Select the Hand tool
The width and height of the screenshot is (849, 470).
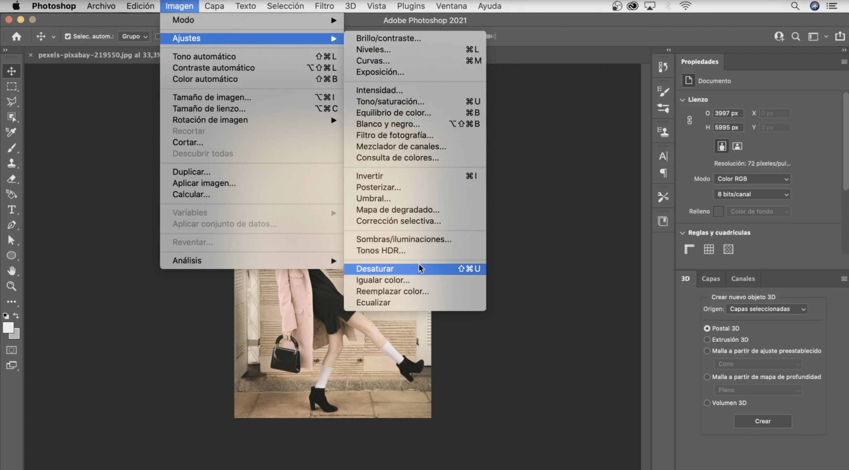point(12,271)
